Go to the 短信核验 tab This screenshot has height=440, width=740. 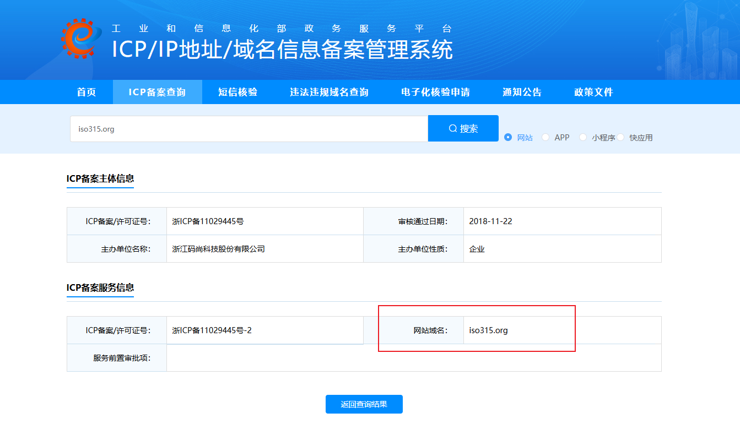click(x=237, y=92)
